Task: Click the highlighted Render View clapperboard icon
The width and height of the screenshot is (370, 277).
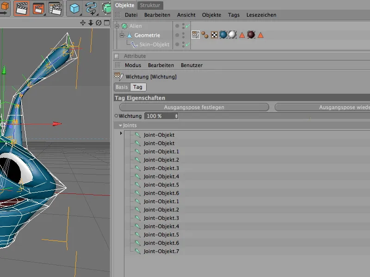Action: point(21,8)
